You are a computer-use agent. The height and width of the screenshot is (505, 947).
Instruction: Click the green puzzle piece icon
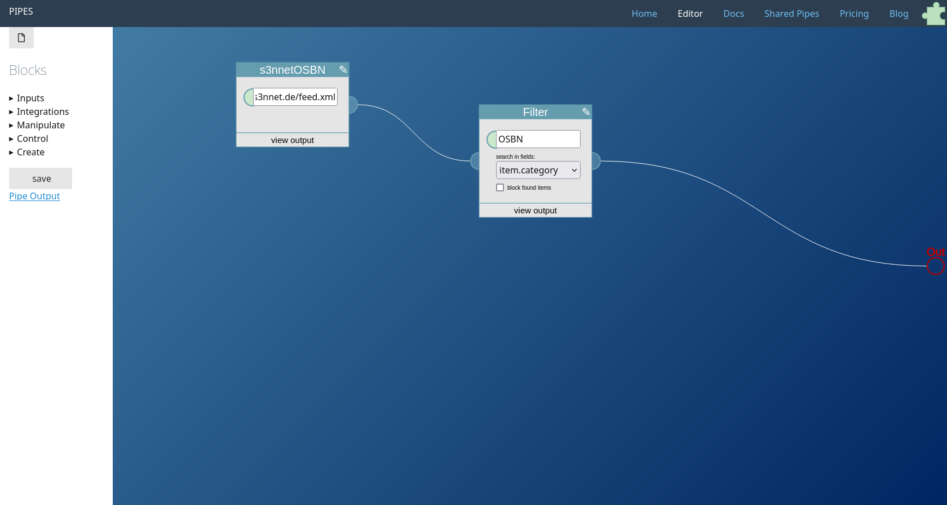click(933, 14)
